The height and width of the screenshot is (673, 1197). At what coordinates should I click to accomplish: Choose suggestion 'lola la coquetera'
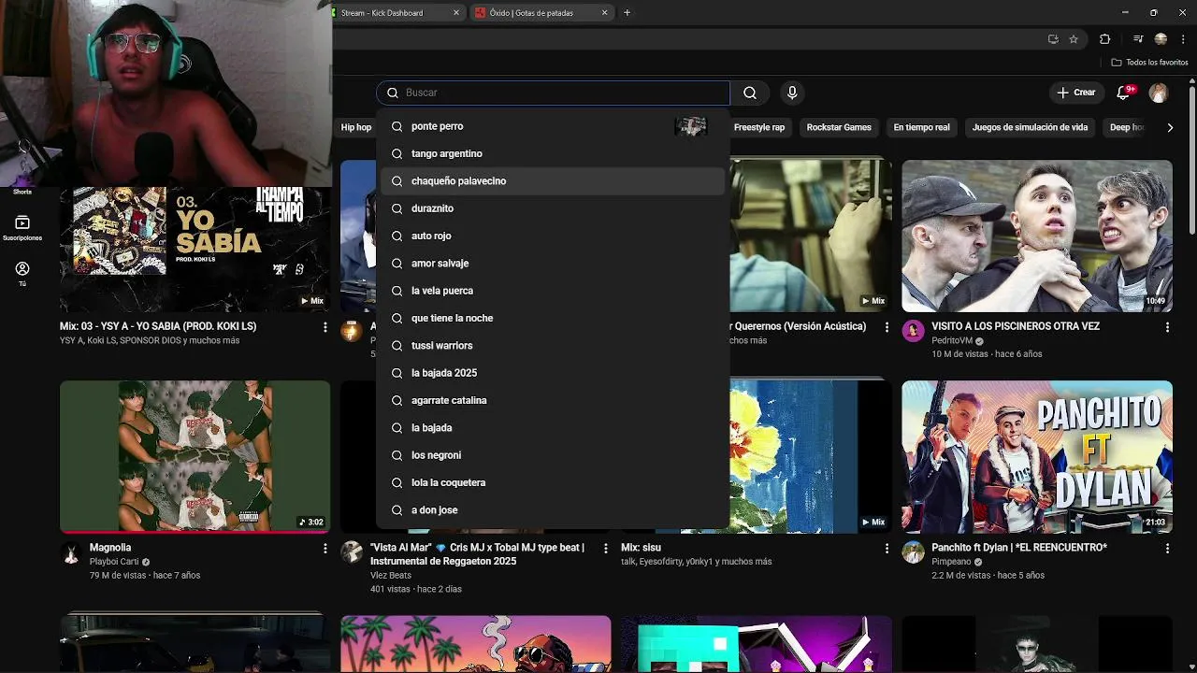(553, 482)
